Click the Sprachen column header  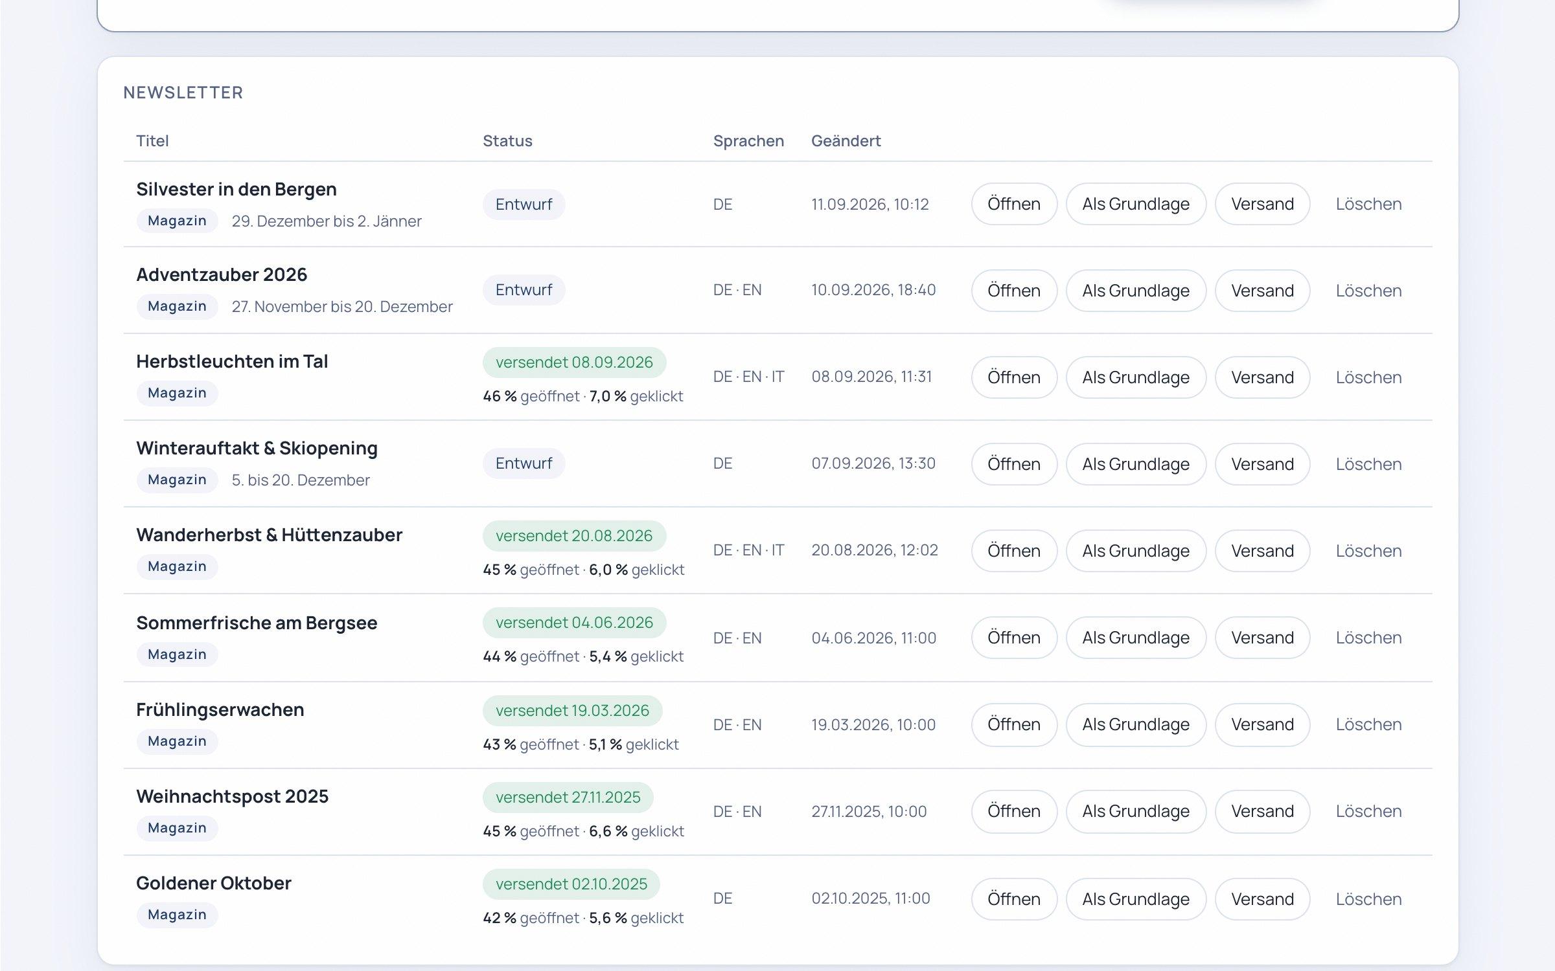coord(748,141)
